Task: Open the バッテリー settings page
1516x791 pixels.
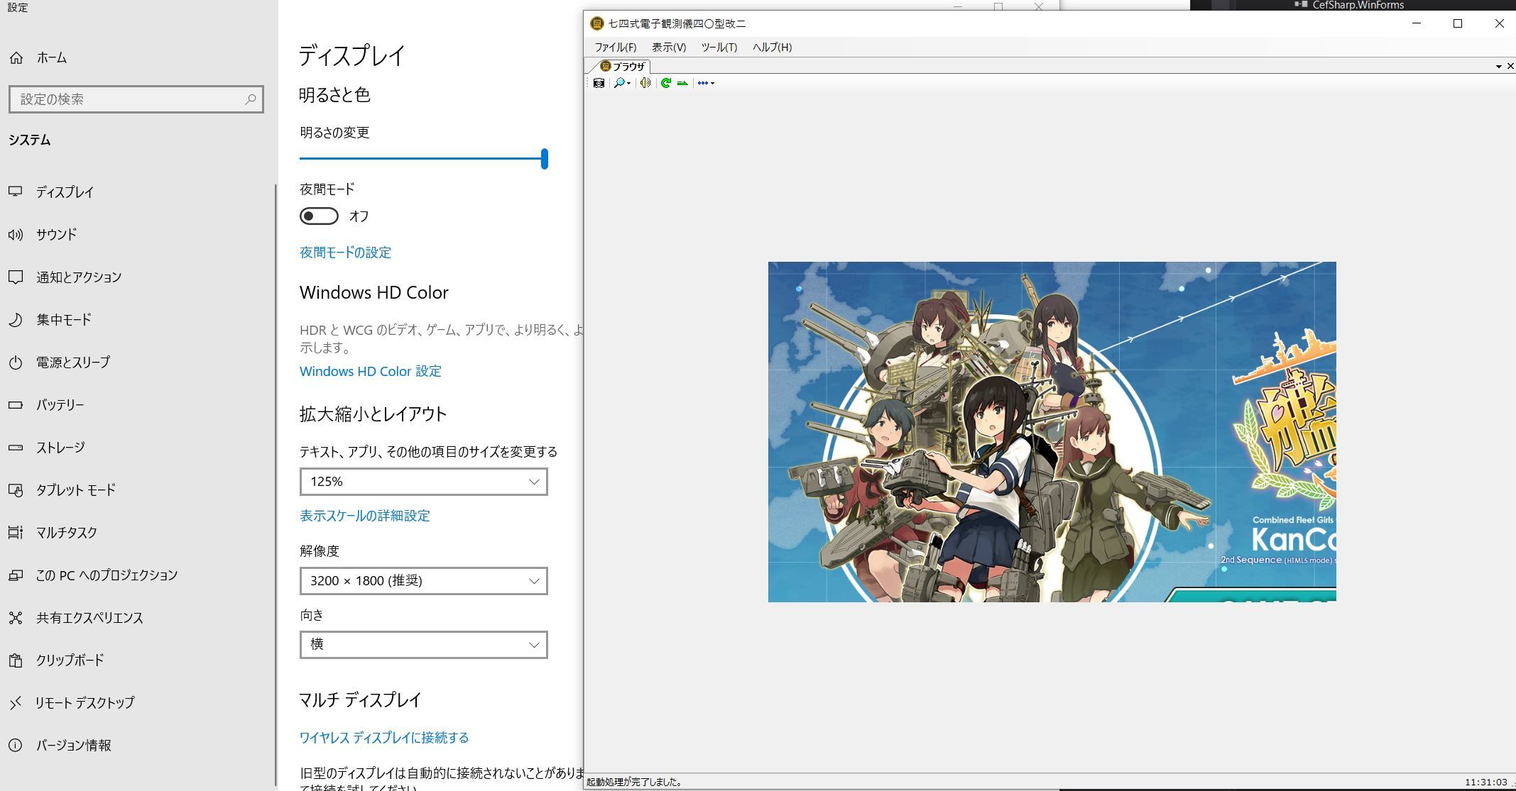Action: pyautogui.click(x=60, y=404)
